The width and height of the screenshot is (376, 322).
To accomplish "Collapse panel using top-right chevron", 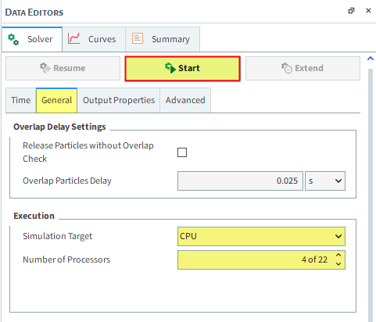I will [371, 59].
